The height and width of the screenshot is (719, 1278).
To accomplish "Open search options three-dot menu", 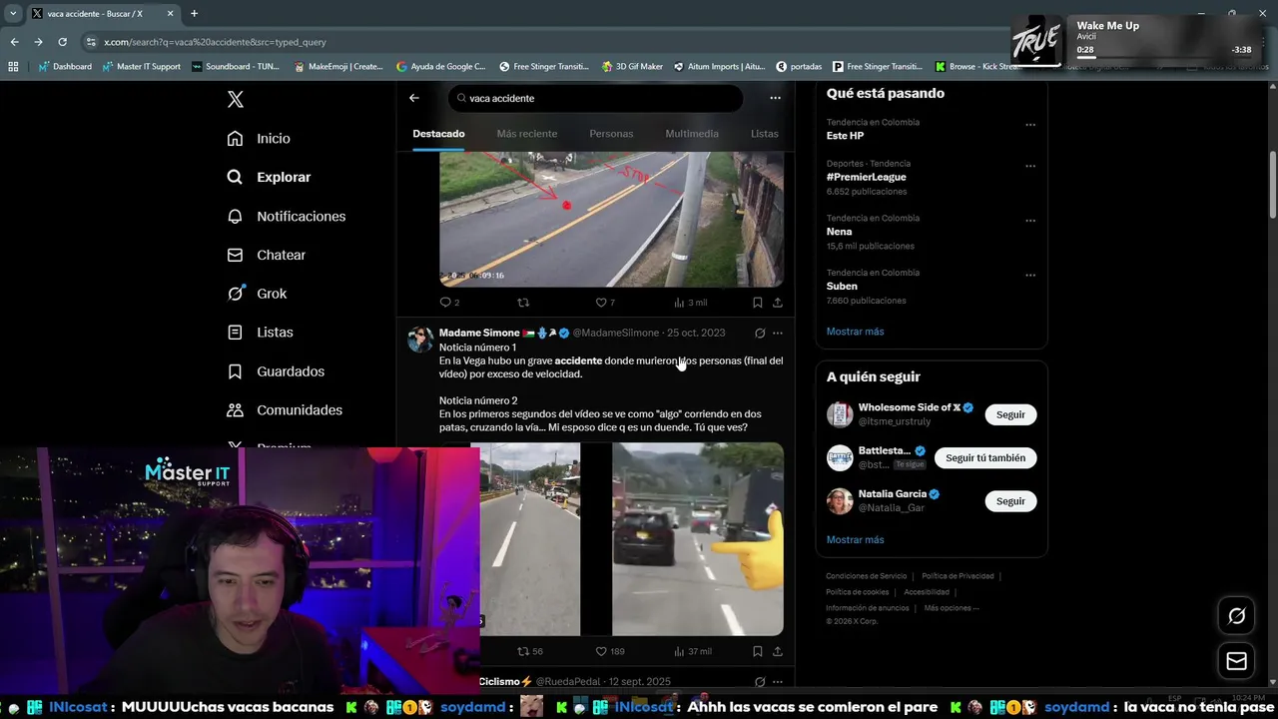I will pyautogui.click(x=775, y=98).
